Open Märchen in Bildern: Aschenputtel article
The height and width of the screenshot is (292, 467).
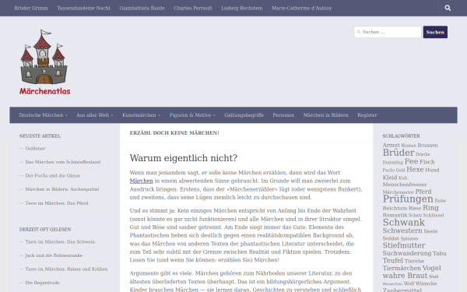(62, 189)
